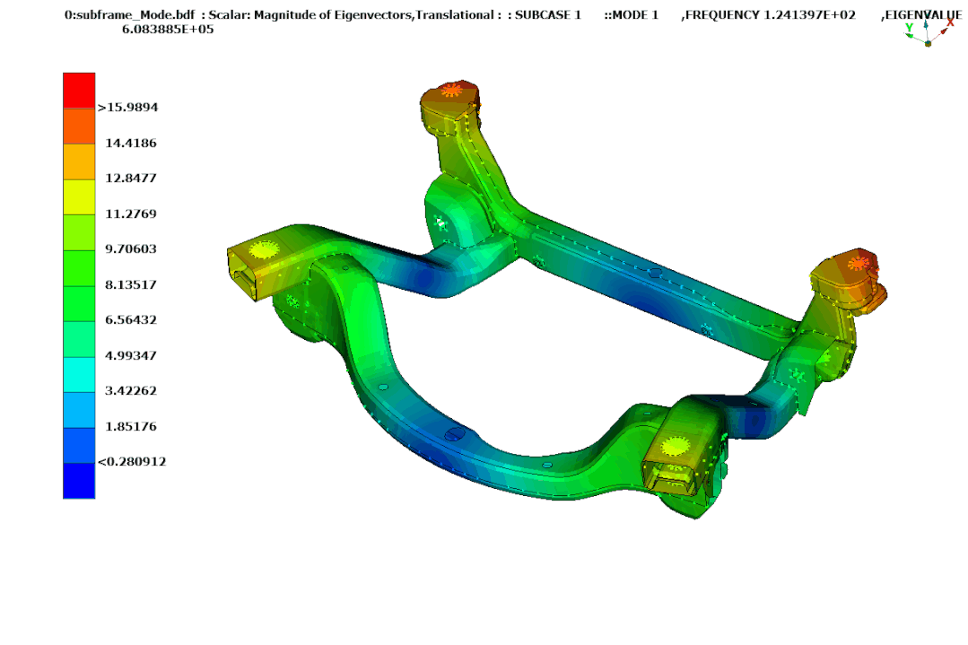
Task: Click the legend value 4.99347
Action: (131, 356)
